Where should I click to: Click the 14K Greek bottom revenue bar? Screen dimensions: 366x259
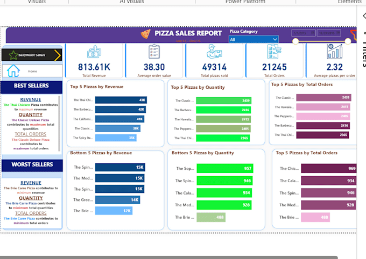[x=118, y=200]
